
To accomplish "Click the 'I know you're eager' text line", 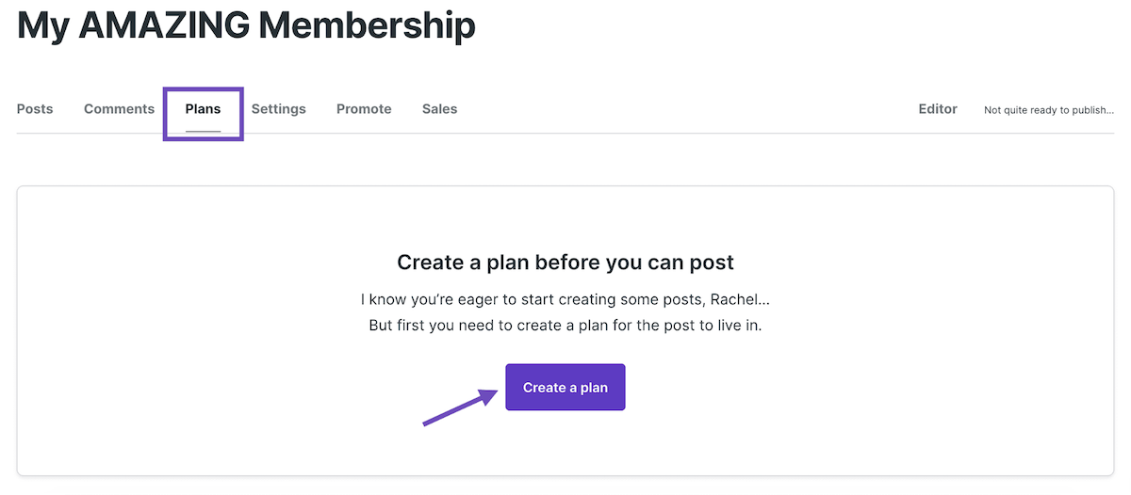I will 565,300.
